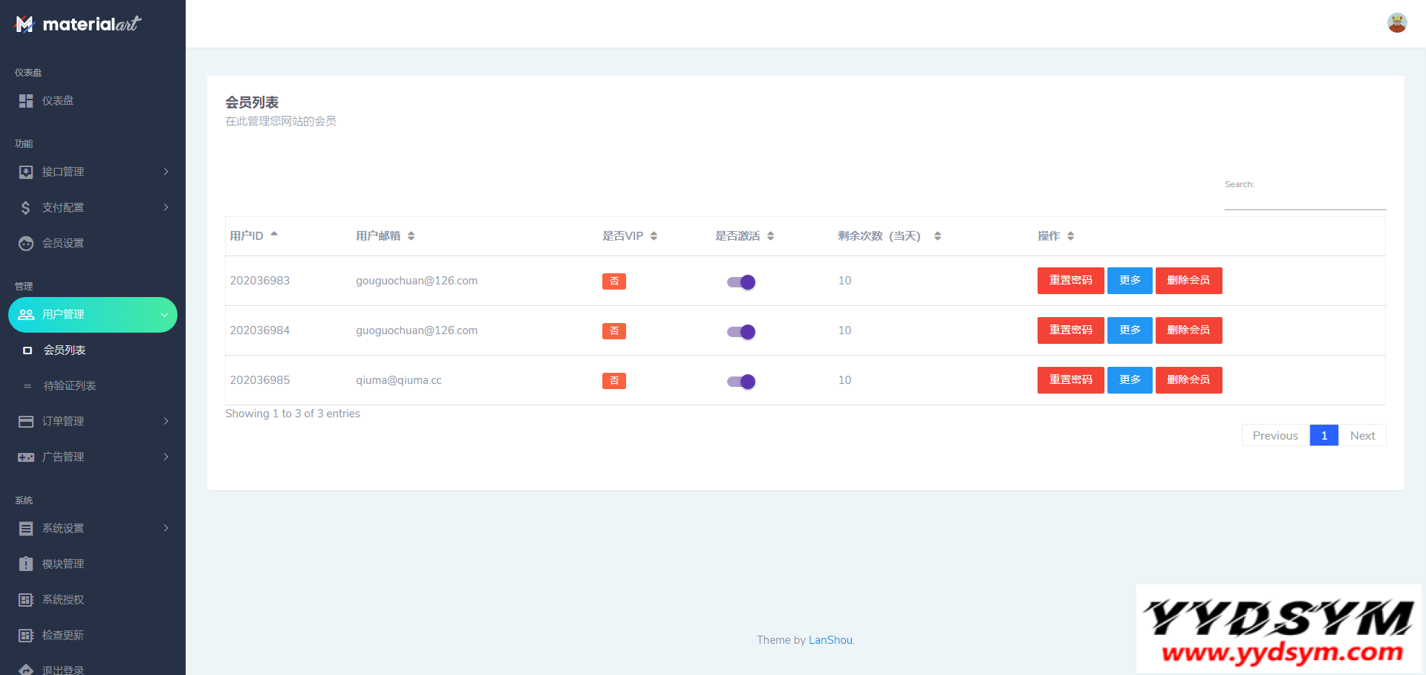The height and width of the screenshot is (675, 1426).
Task: Click the 检查更新 sidebar icon
Action: click(x=26, y=636)
